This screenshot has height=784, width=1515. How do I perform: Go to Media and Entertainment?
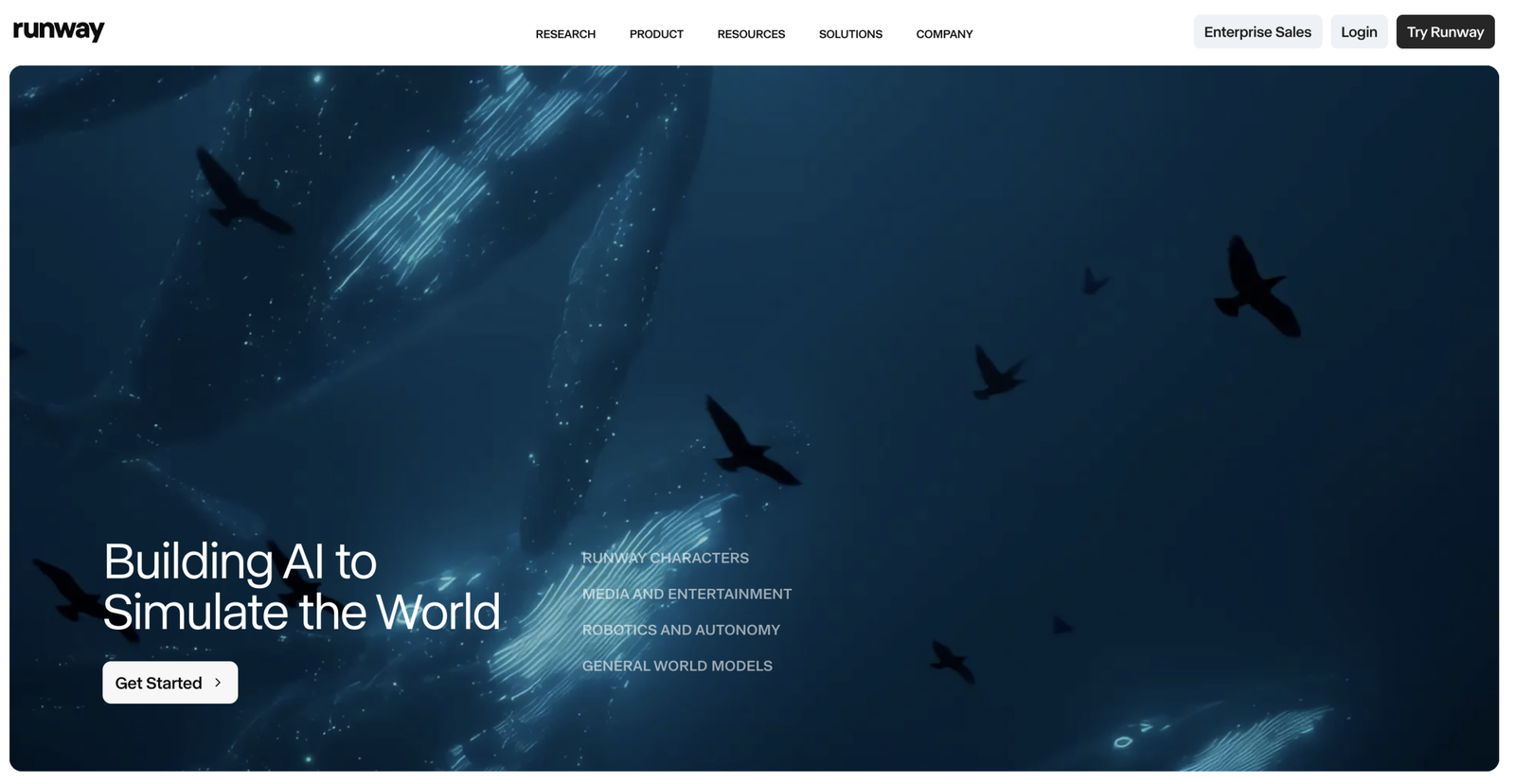coord(686,594)
